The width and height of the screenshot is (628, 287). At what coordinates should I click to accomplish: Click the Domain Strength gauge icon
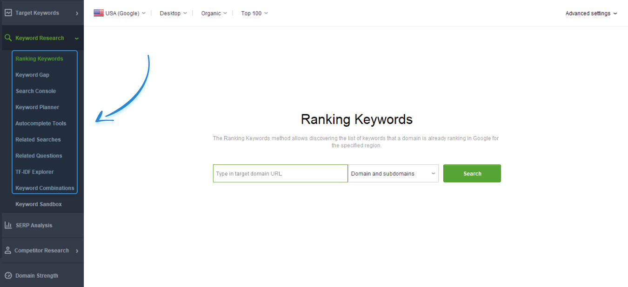[x=8, y=275]
